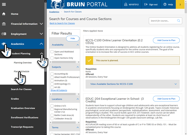The height and width of the screenshot is (135, 187).
Task: Open the hamburger menu icon
Action: pos(4,4)
